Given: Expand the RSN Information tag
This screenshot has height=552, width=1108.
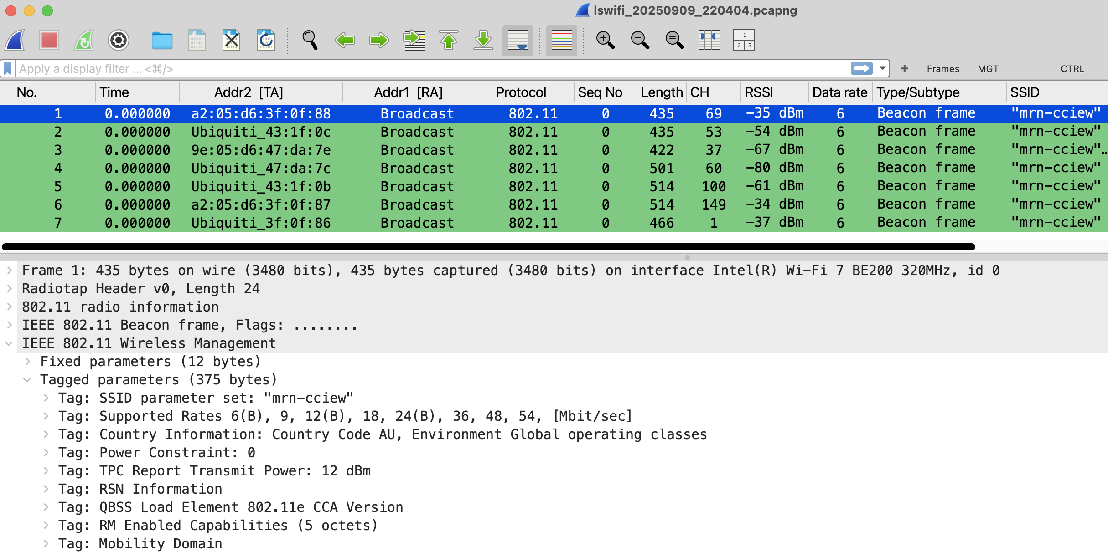Looking at the screenshot, I should coord(46,489).
